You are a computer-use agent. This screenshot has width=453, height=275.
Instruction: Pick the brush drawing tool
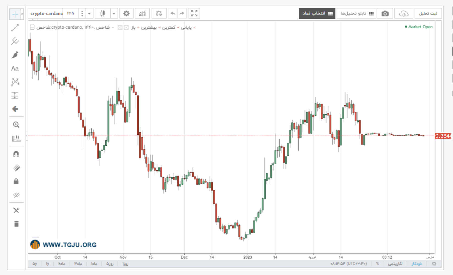15,55
